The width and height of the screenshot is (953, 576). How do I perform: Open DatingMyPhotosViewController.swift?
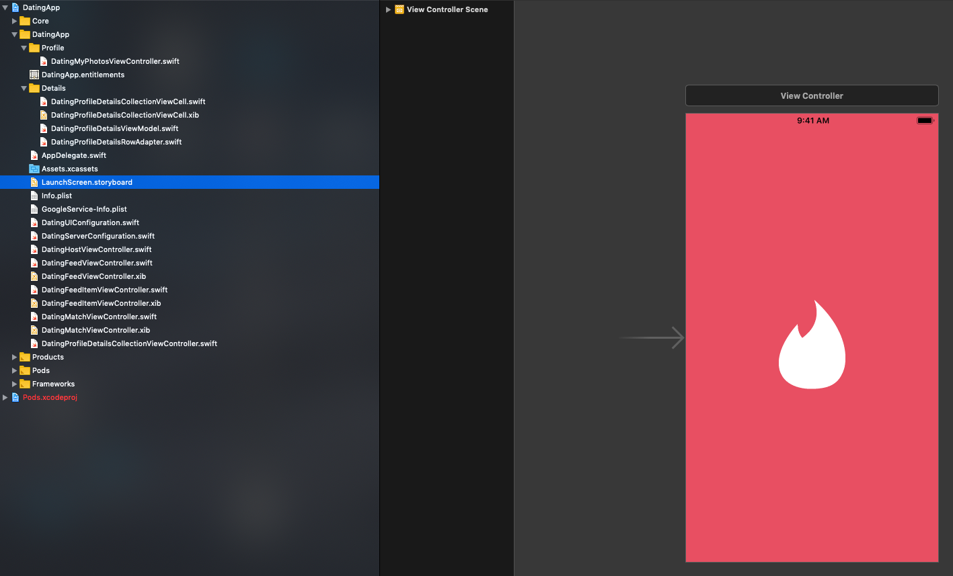click(115, 61)
